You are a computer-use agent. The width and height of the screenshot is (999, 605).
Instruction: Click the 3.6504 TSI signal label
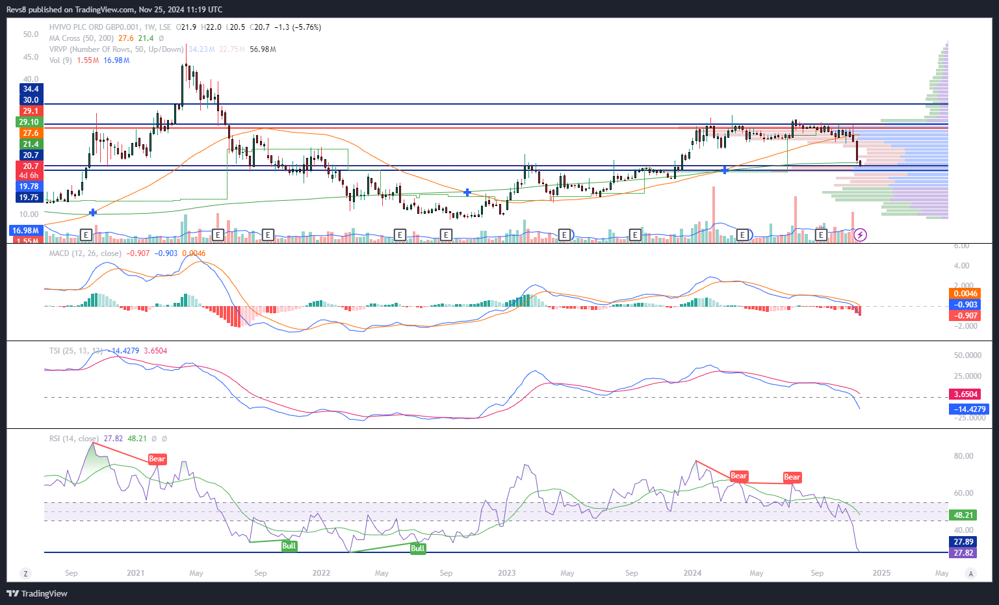point(966,394)
